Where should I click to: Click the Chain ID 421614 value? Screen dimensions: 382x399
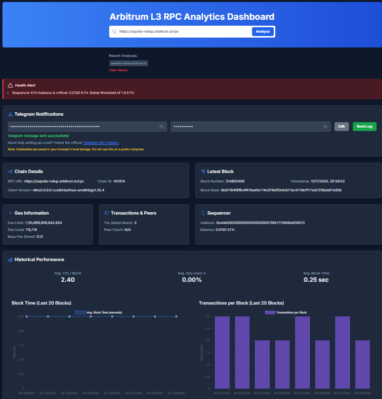pos(119,181)
